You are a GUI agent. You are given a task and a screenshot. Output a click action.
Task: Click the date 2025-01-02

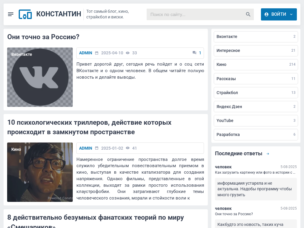pyautogui.click(x=112, y=148)
